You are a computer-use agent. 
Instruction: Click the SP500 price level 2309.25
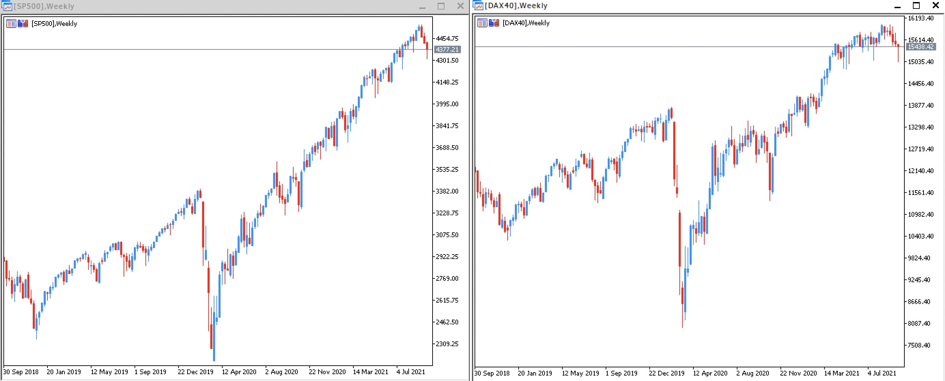pyautogui.click(x=447, y=344)
